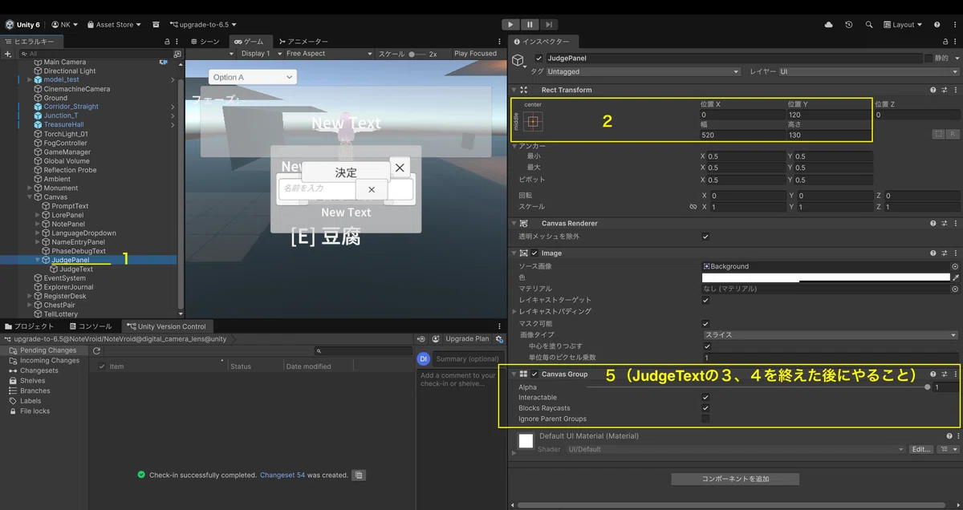Open the プロジェクト tab

30,326
